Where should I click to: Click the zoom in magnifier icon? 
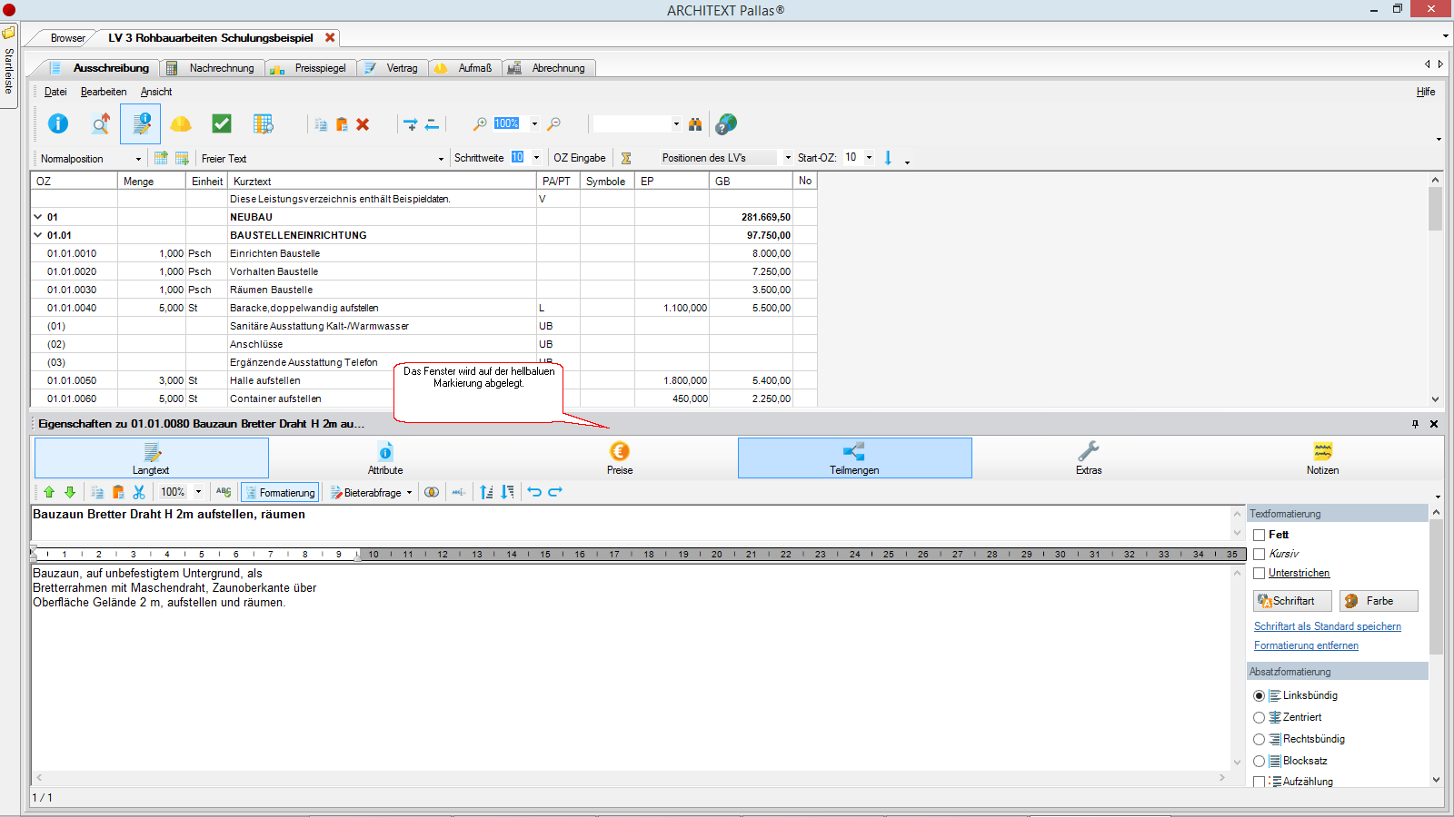click(480, 123)
